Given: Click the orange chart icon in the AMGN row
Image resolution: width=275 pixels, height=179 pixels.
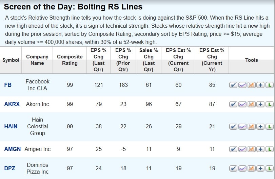Looking at the screenshot, I should pyautogui.click(x=251, y=149).
